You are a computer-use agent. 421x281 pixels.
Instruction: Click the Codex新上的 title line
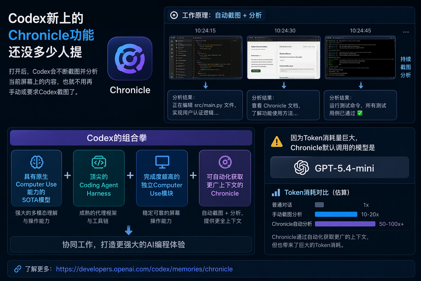click(46, 18)
